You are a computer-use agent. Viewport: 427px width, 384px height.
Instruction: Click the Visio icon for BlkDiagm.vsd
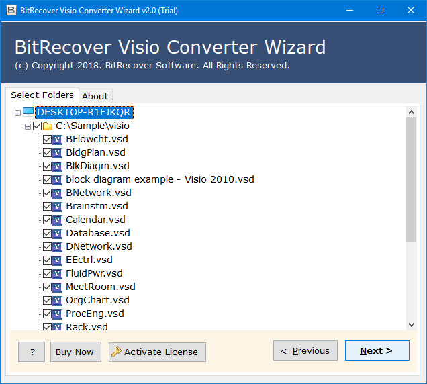click(x=57, y=166)
